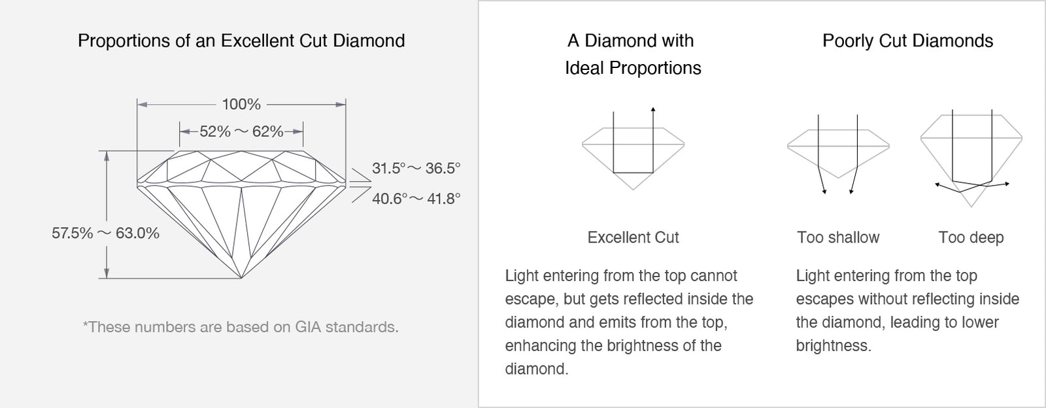This screenshot has height=408, width=1046.
Task: Click the large excellent cut diamond diagram
Action: (x=241, y=209)
